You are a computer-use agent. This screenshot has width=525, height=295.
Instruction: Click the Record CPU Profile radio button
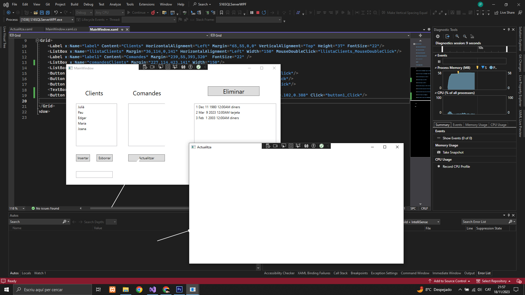pyautogui.click(x=439, y=167)
